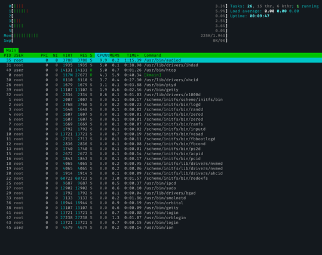Select the /scheme/initfs/lib/drivers/ahcid process
The width and height of the screenshot is (322, 255).
click(161, 174)
